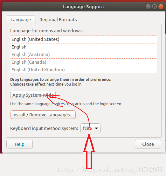The height and width of the screenshot is (176, 166).
Task: Choose English (Australia) from the list
Action: (x=84, y=55)
